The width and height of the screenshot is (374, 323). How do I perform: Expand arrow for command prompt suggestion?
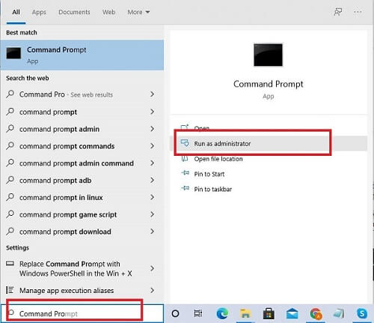click(x=152, y=112)
